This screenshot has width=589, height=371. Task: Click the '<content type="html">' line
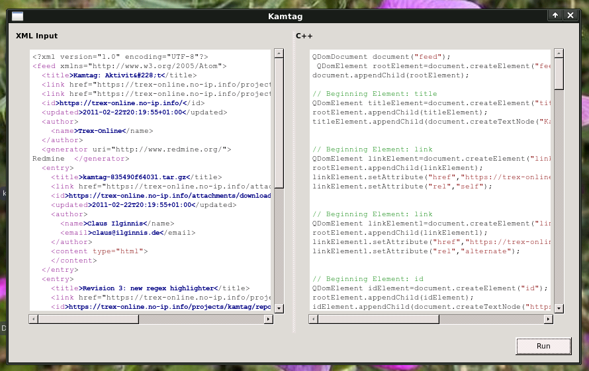pos(99,251)
